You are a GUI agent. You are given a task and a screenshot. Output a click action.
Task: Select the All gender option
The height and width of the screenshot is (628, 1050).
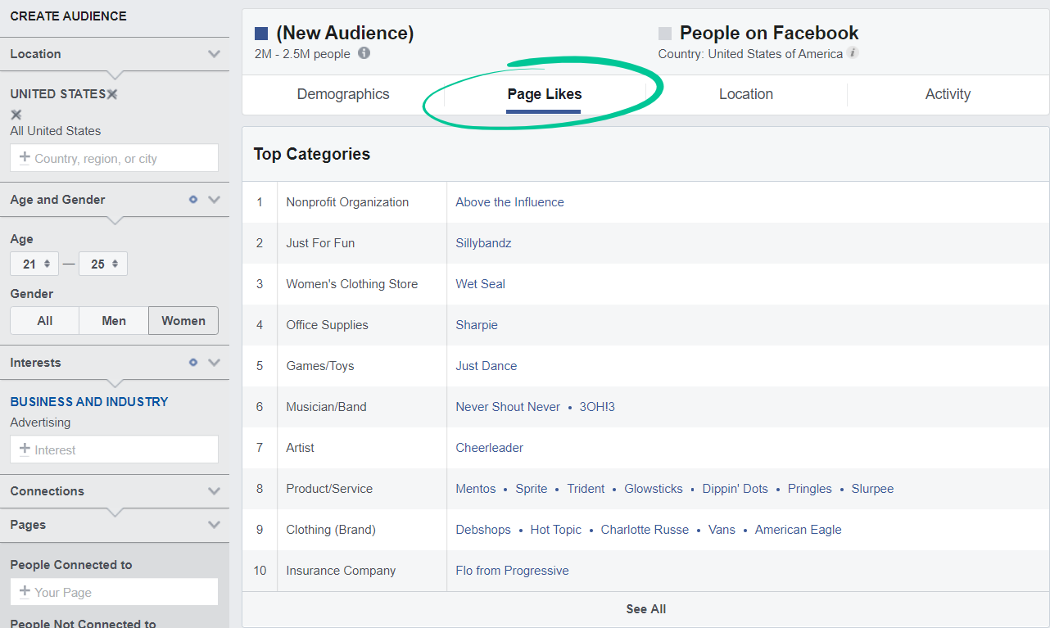pos(45,321)
